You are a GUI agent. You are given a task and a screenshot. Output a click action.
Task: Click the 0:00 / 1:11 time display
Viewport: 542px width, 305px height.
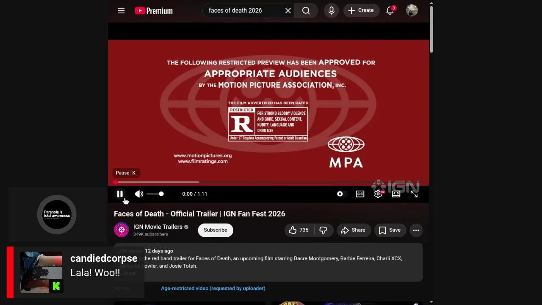click(x=195, y=194)
